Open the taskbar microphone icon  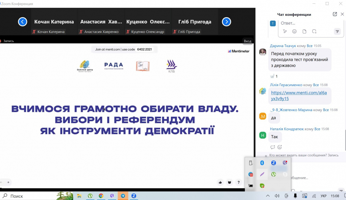[x=295, y=196]
